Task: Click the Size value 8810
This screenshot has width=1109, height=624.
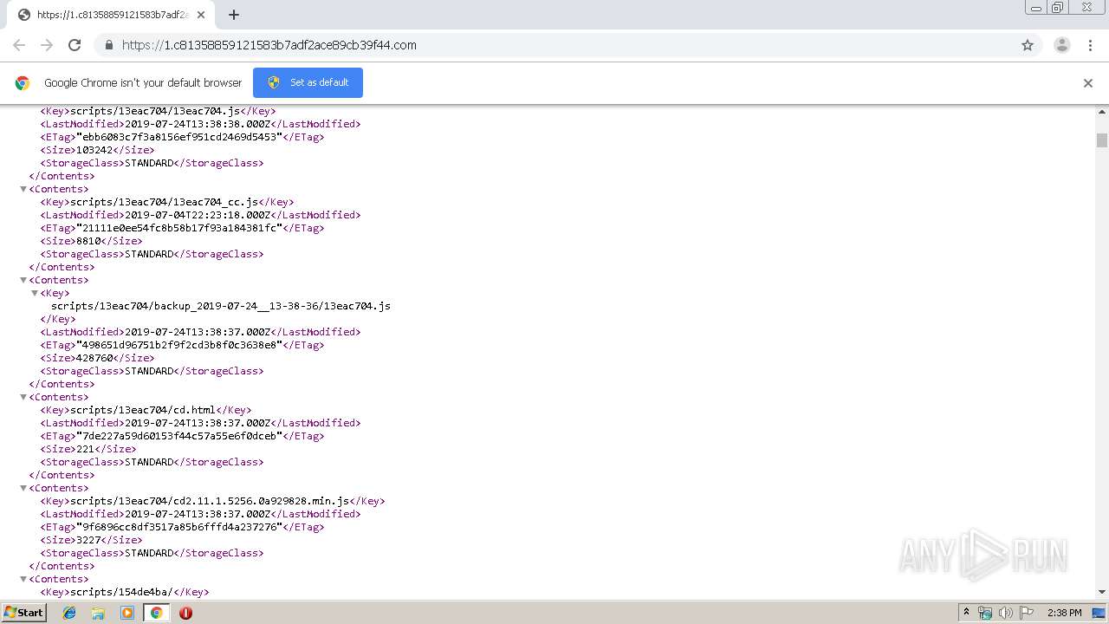Action: click(88, 241)
